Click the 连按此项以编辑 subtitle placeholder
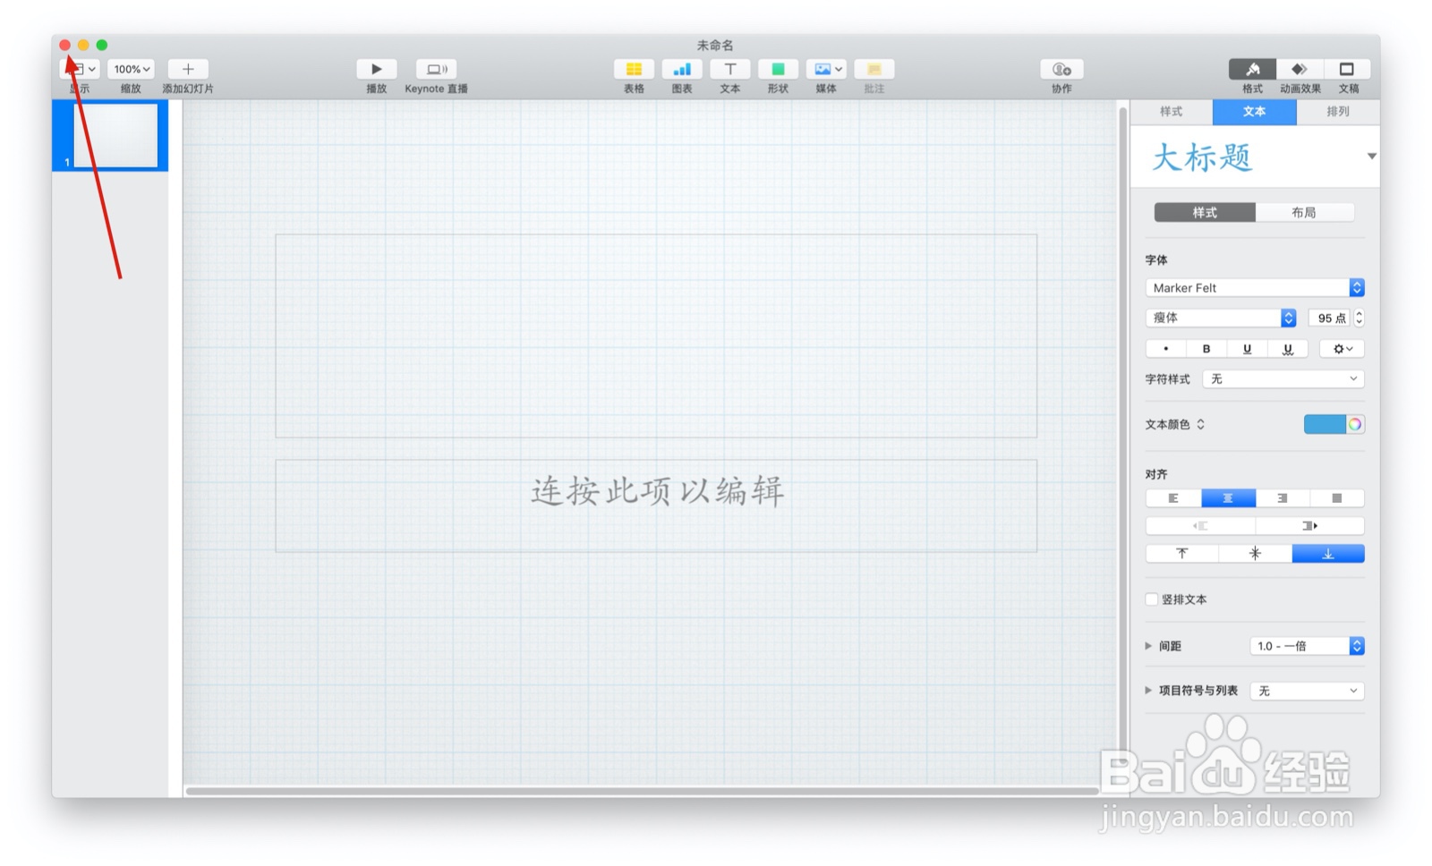The height and width of the screenshot is (866, 1432). [x=656, y=505]
